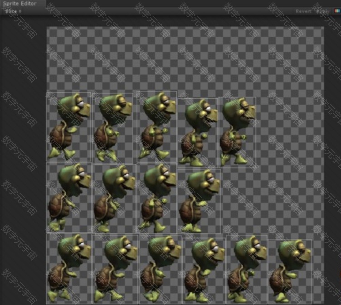Select the first turtle sprite in top row

tap(69, 127)
